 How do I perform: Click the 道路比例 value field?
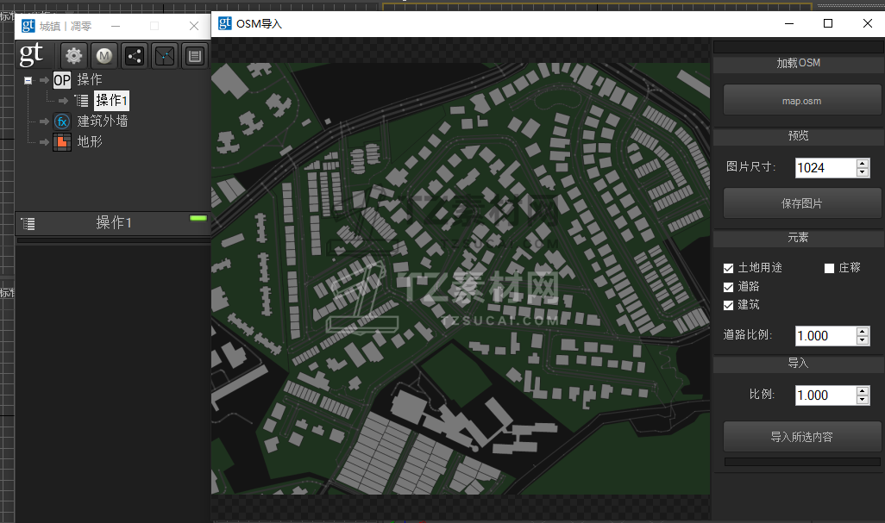pos(825,336)
